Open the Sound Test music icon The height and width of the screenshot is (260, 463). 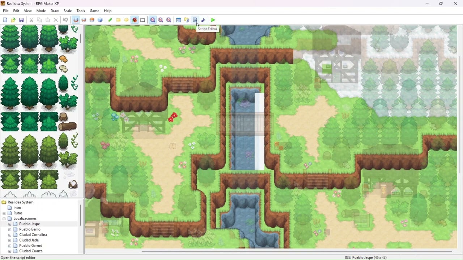click(x=203, y=20)
